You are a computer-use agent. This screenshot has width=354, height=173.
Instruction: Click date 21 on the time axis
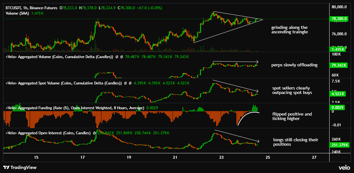(x=175, y=157)
